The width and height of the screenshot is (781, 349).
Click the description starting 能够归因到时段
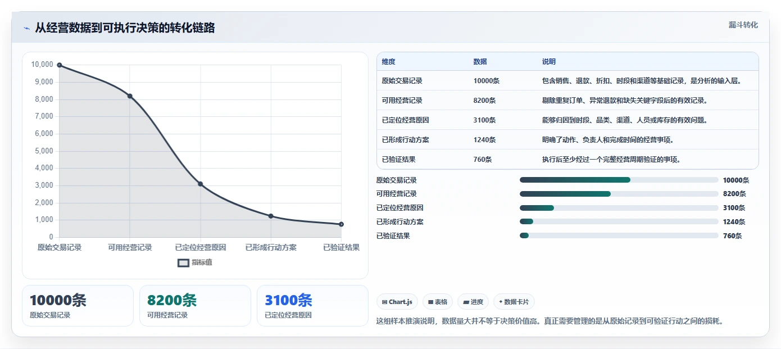click(x=624, y=120)
